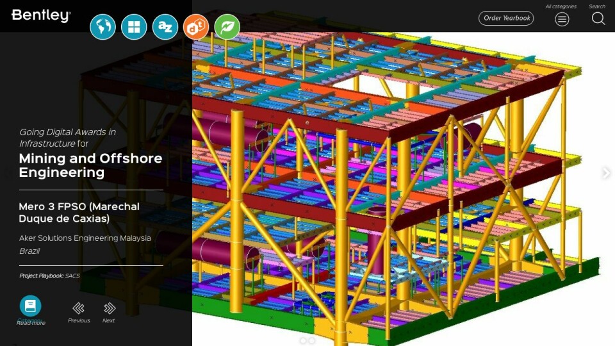Click the 3D structural model image
Viewport: 615px width, 346px height.
coord(403,188)
